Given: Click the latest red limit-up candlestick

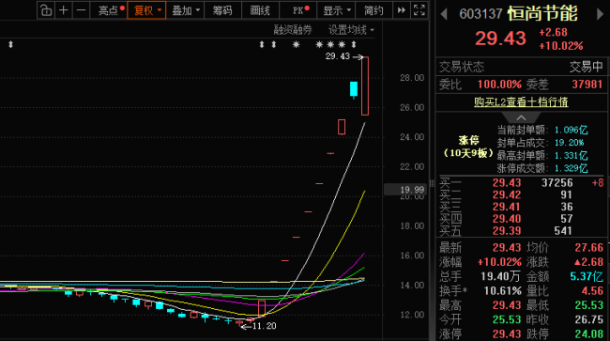Looking at the screenshot, I should pyautogui.click(x=365, y=86).
